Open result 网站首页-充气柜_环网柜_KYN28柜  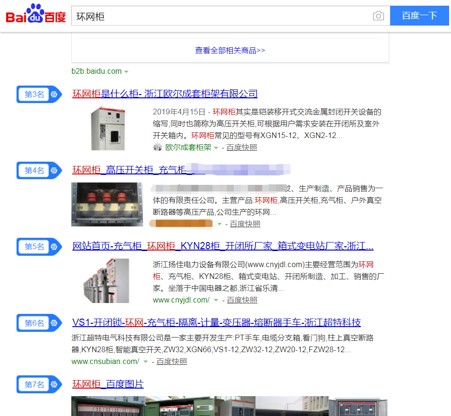click(x=223, y=246)
